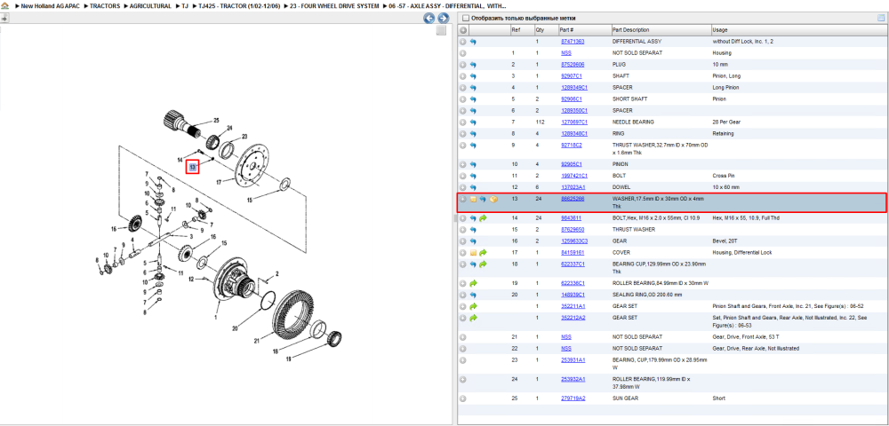Click green arrow icon on COVER row
The width and height of the screenshot is (889, 426).
point(483,253)
